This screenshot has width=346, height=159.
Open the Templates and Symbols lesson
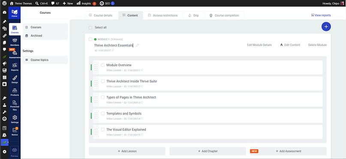point(124,113)
